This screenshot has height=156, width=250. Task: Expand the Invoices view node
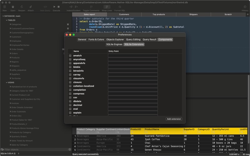[10, 103]
